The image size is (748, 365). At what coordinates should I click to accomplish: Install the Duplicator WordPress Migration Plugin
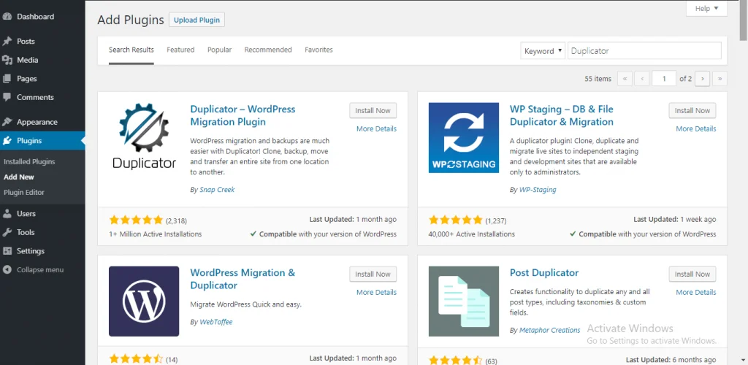pos(373,111)
